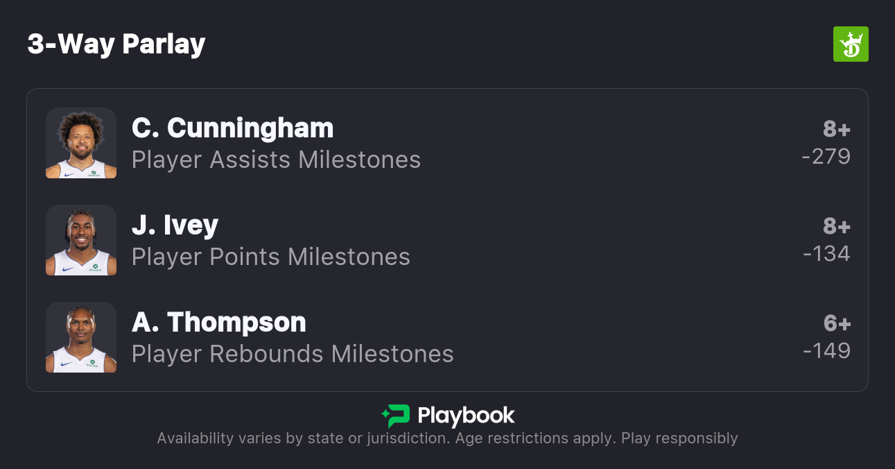Click the 6+ rebounds milestone for Thompson
This screenshot has width=895, height=469.
point(836,324)
